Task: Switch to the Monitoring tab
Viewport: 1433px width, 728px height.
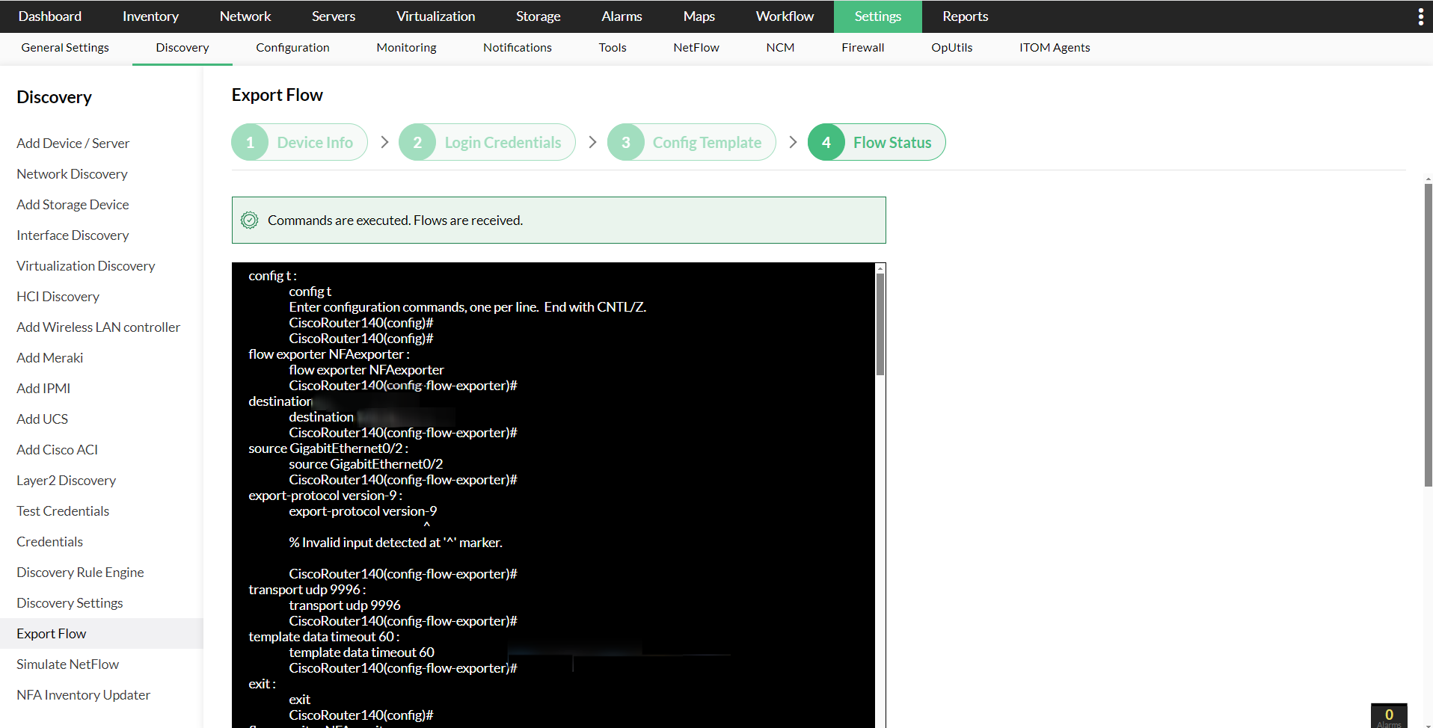Action: click(x=406, y=47)
